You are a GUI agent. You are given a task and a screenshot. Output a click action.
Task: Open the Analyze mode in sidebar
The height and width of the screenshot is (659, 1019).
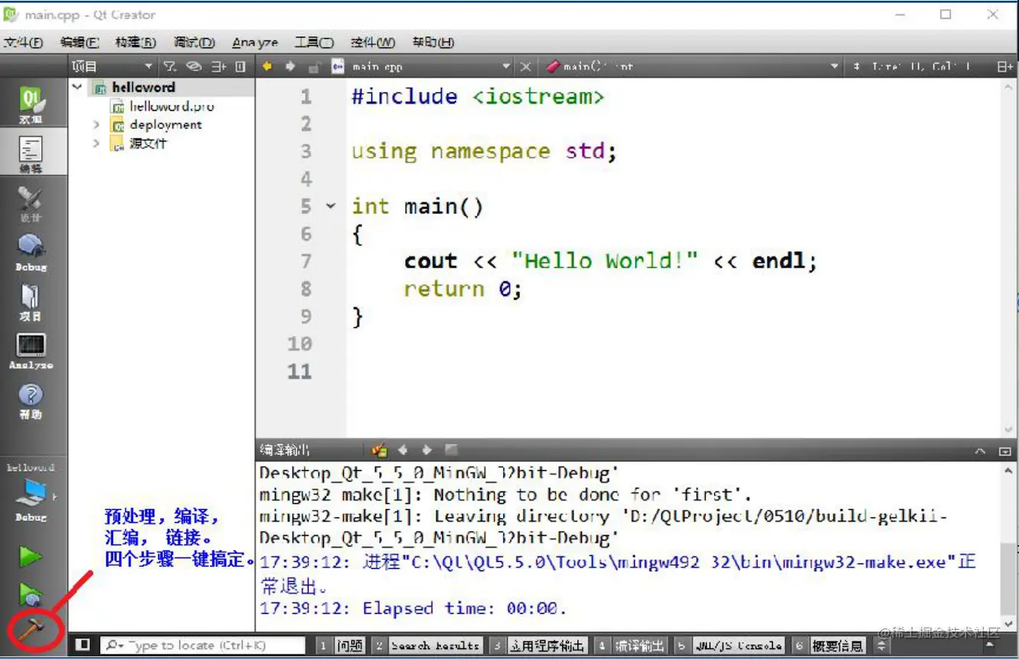(x=31, y=352)
